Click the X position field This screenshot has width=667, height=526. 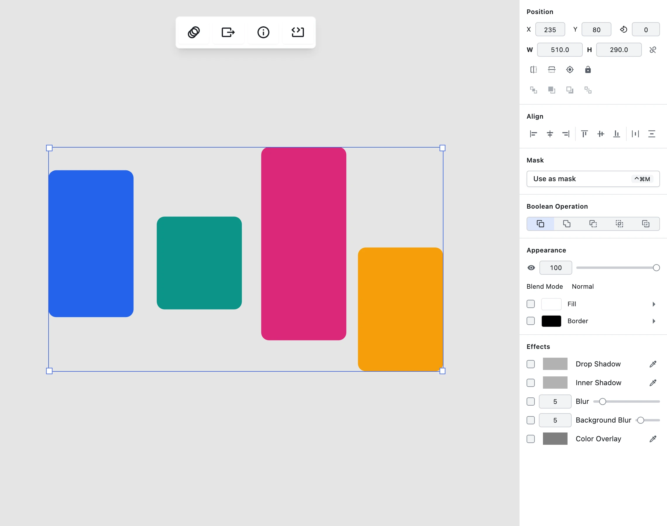tap(550, 30)
